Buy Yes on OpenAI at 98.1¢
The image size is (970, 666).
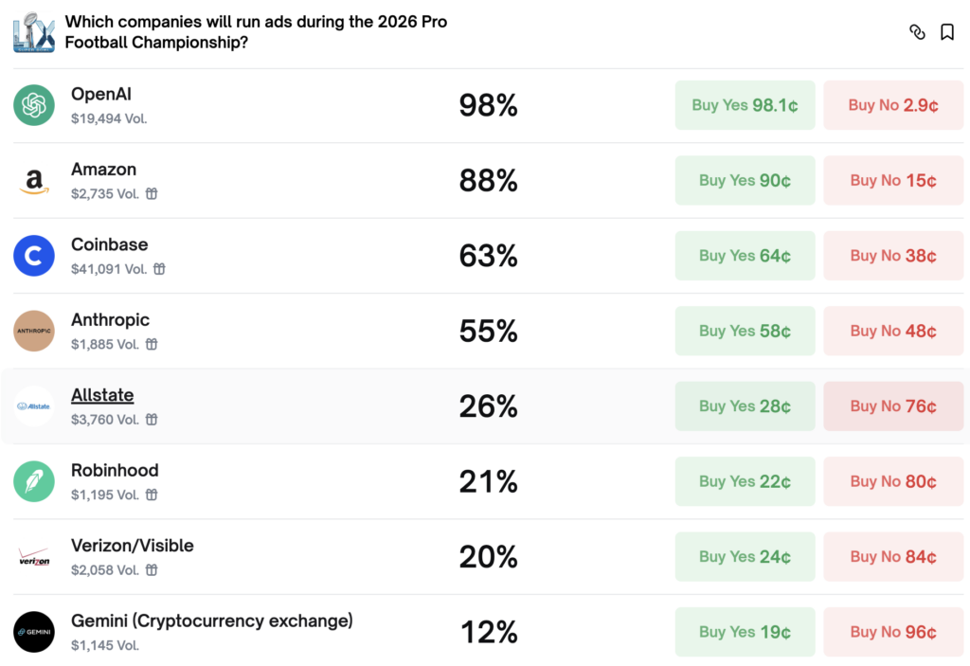[745, 105]
